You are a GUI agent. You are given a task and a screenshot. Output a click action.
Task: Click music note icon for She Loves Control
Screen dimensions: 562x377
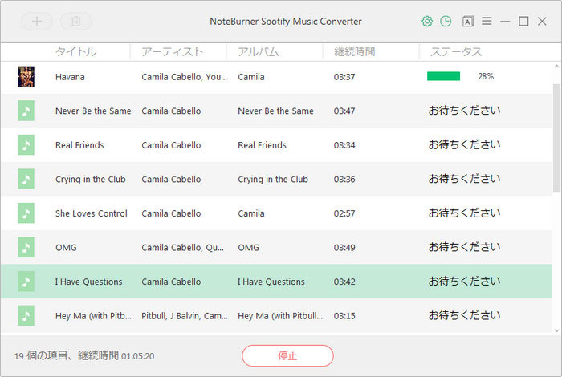pos(26,213)
